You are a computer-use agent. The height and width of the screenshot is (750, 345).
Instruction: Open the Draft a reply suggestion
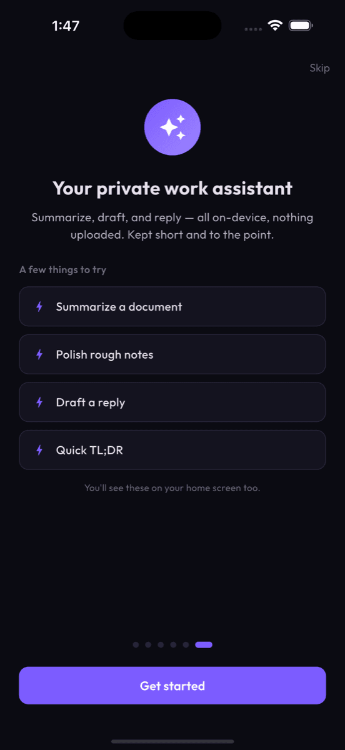coord(172,402)
